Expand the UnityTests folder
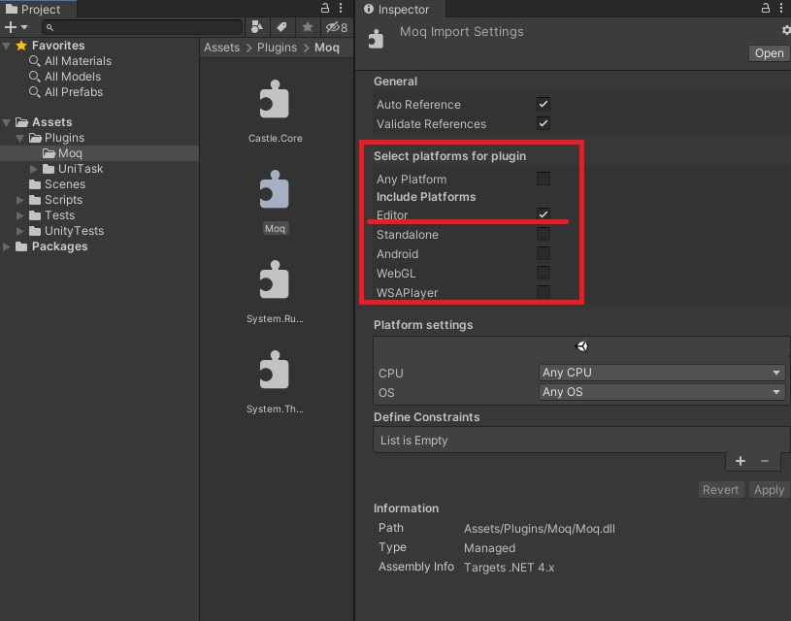This screenshot has width=791, height=621. click(x=19, y=232)
